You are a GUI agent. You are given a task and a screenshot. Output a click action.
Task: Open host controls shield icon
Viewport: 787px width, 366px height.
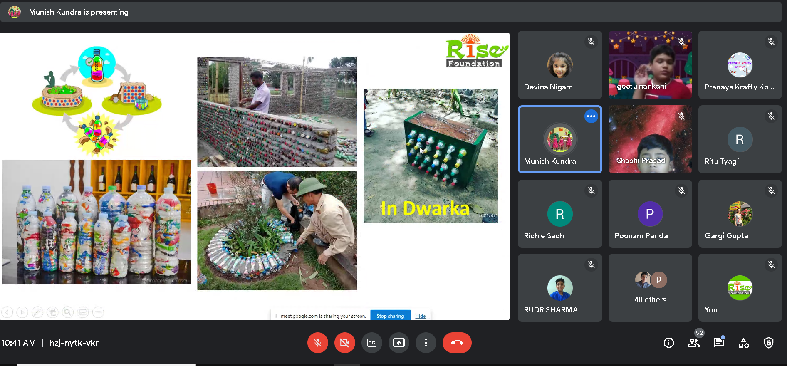768,343
